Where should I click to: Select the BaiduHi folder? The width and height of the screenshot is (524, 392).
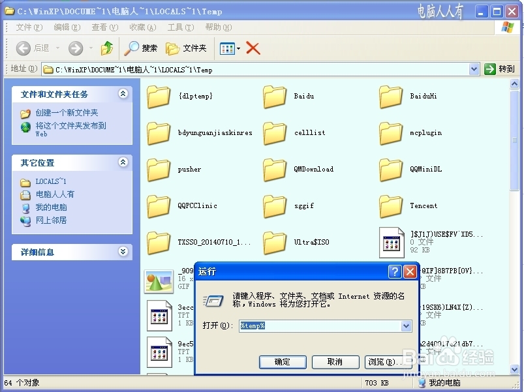click(408, 97)
